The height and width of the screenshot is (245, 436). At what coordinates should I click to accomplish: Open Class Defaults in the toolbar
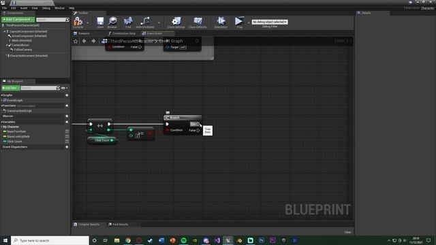pyautogui.click(x=198, y=22)
